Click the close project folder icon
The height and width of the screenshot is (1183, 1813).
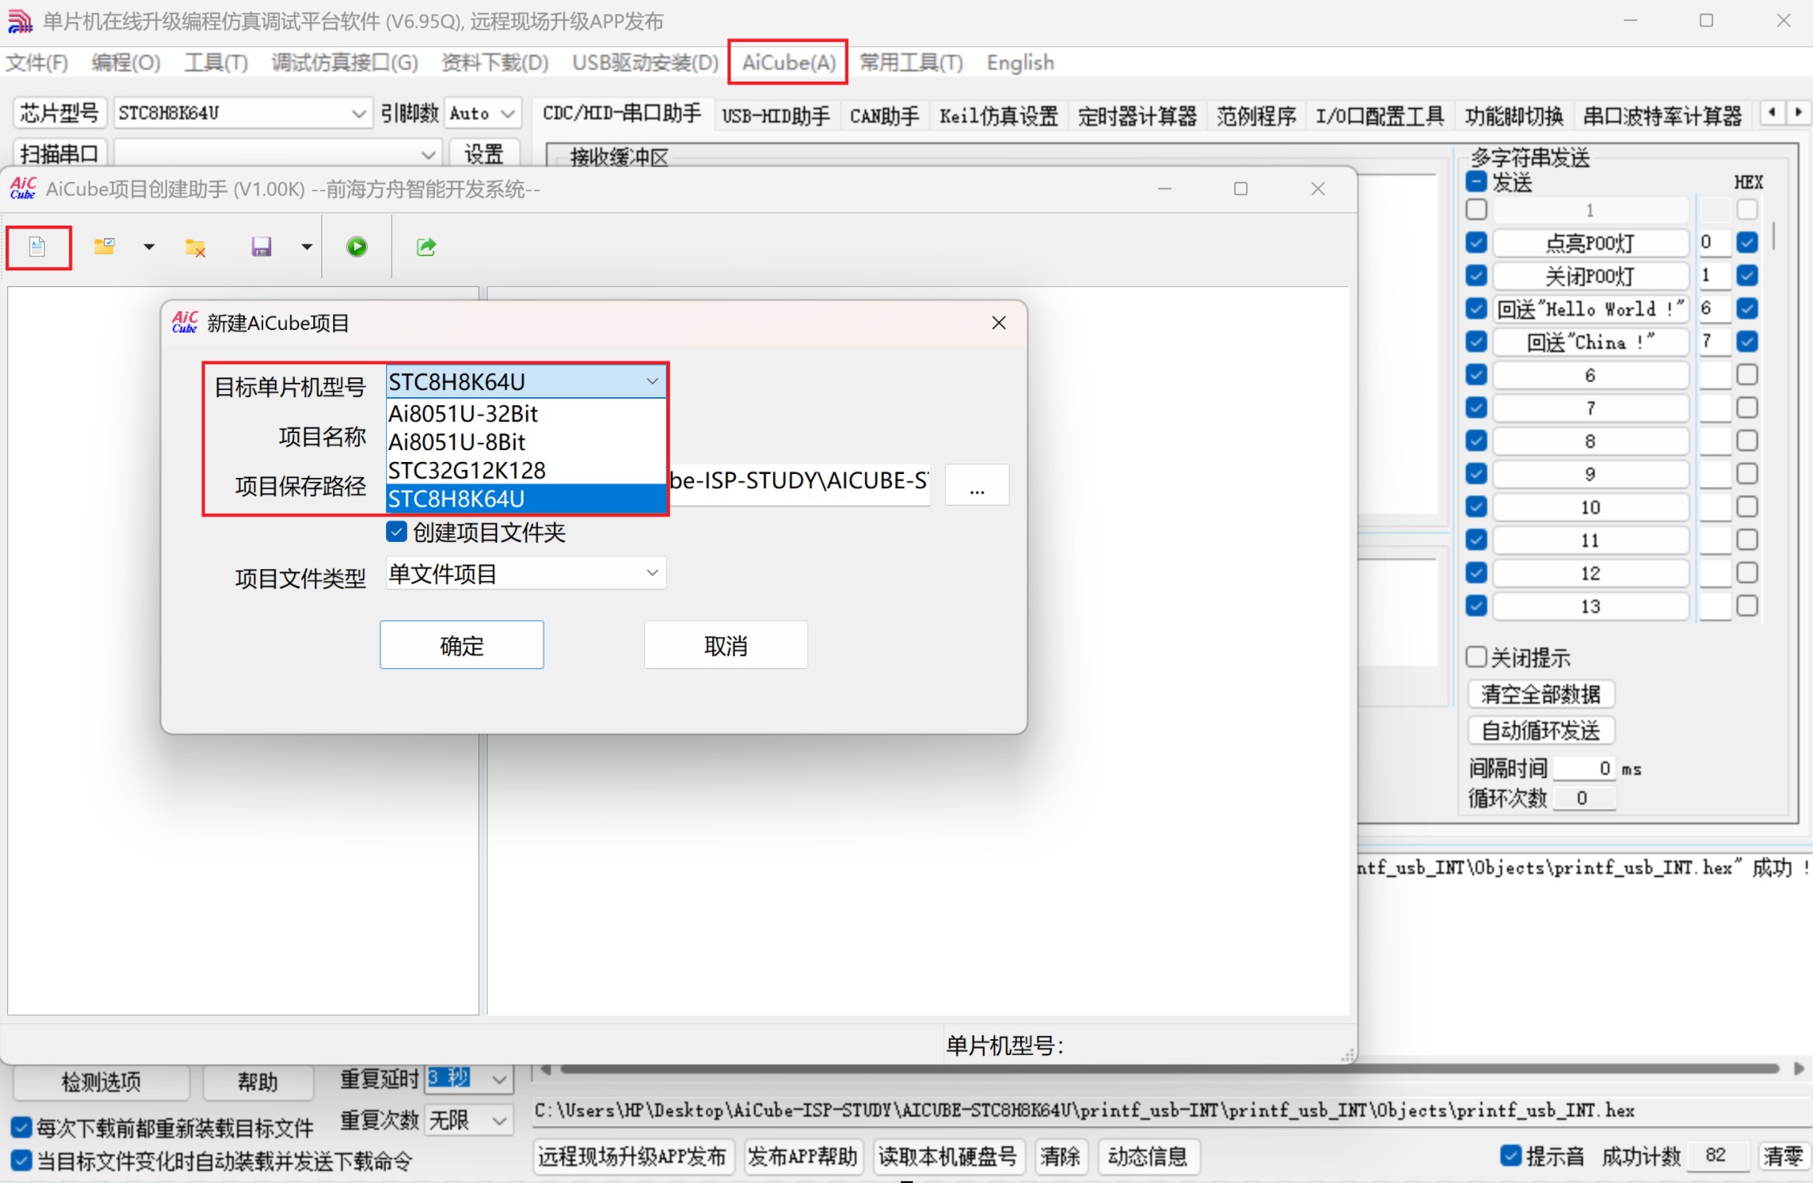tap(195, 248)
